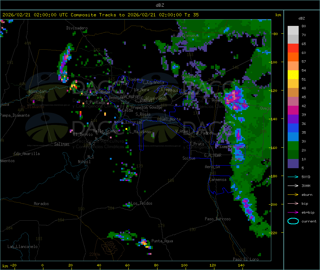Click the 'Cda_Amarilla' map label
Image resolution: width=320 pixels, height=270 pixels.
point(27,154)
